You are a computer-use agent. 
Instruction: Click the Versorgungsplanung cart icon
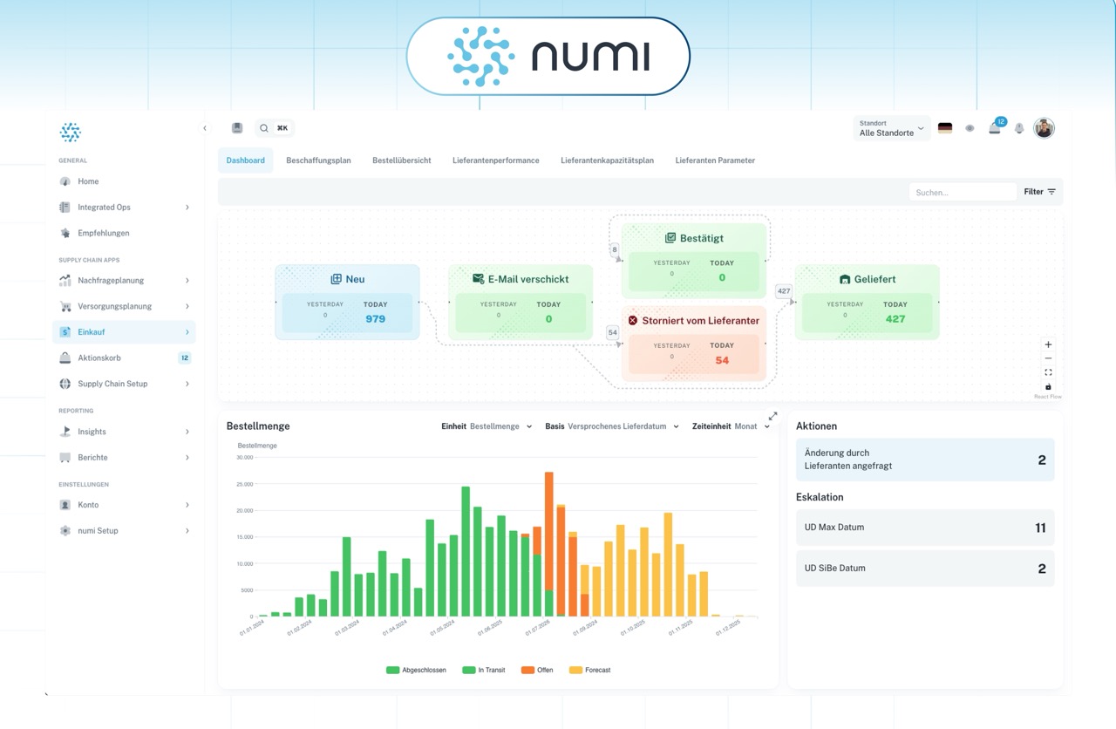(65, 306)
